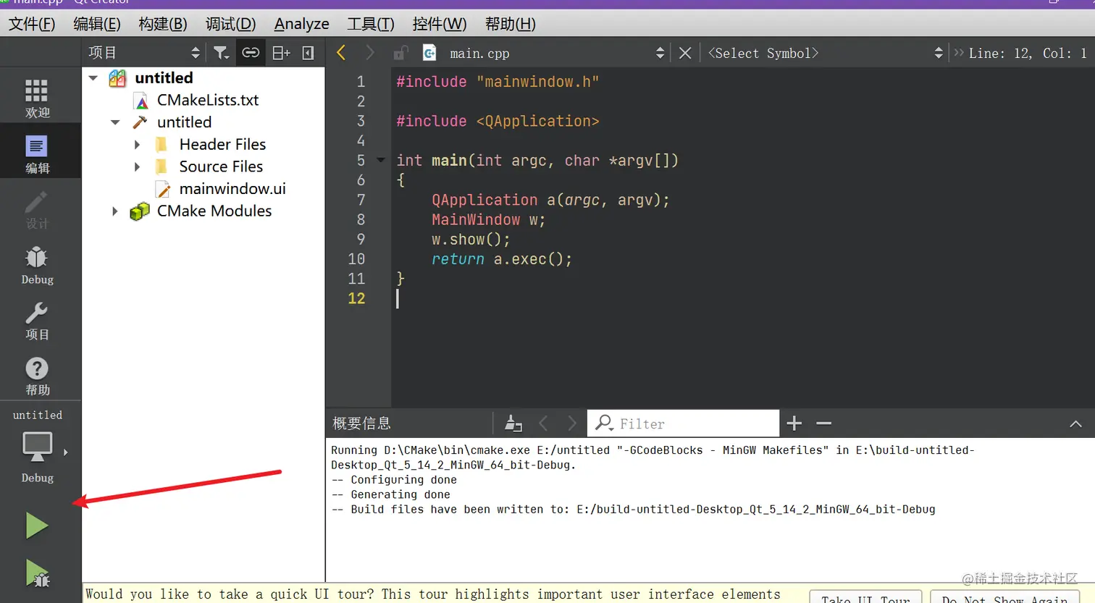Open the 构建(B) menu
Viewport: 1095px width, 603px height.
point(163,24)
